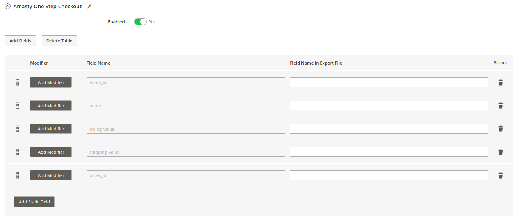
Task: Delete the entity_id field row
Action: 500,82
